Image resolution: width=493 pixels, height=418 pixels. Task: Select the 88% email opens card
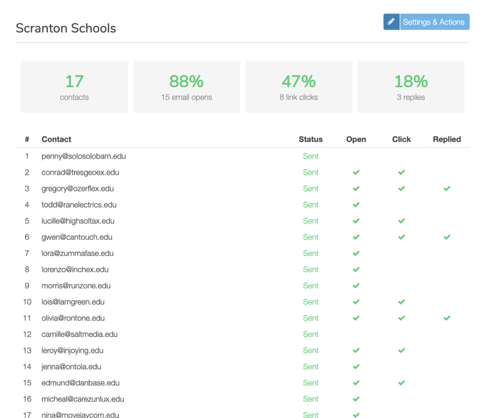186,87
